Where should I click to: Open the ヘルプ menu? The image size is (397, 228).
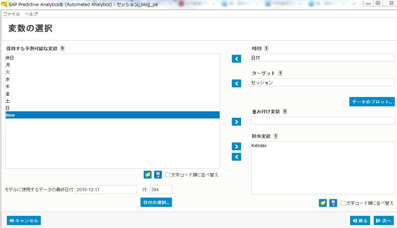pos(31,14)
